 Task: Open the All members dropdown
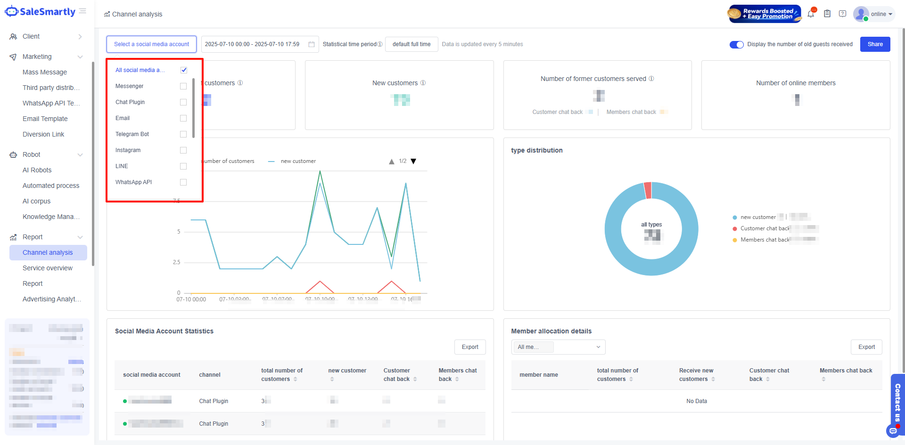(558, 347)
